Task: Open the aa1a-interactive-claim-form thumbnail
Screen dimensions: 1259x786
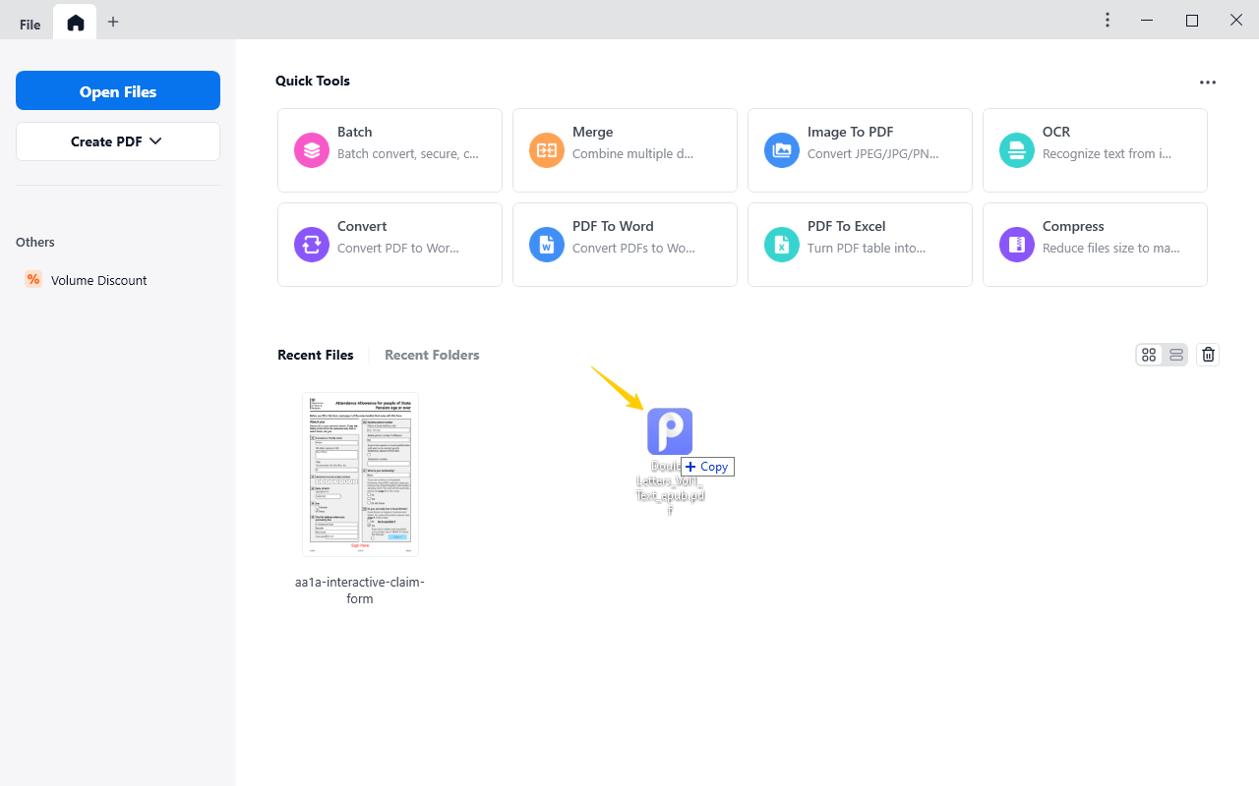Action: (x=360, y=475)
